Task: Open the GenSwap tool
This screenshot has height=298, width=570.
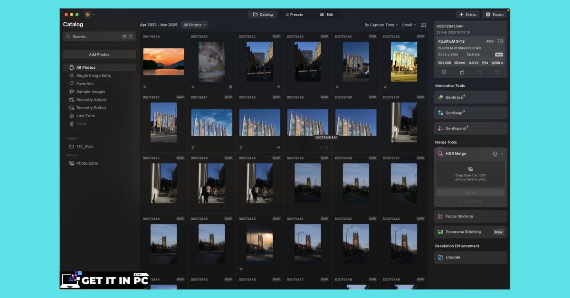Action: coord(470,113)
